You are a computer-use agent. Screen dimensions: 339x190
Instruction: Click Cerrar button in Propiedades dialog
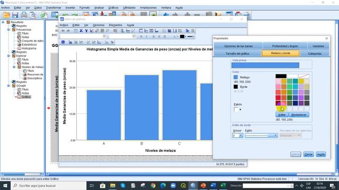point(308,155)
